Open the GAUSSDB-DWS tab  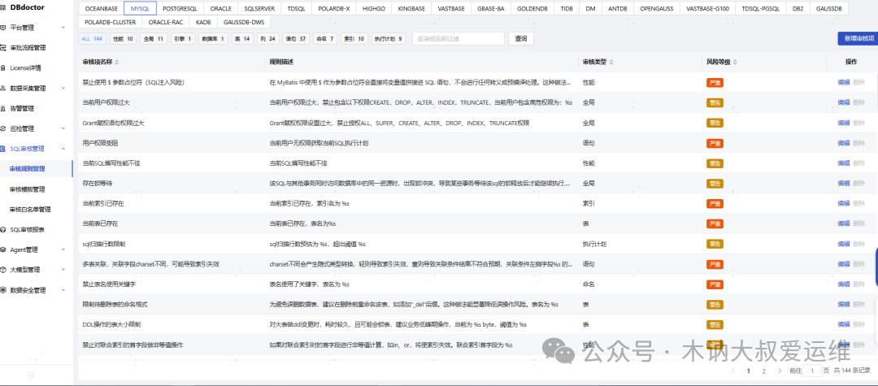tap(243, 23)
